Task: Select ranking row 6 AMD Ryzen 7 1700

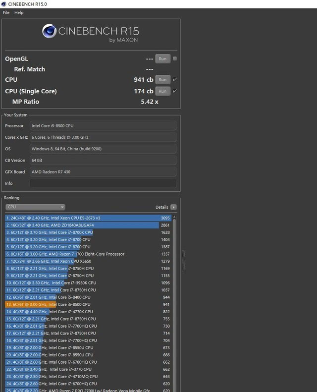Action: pos(88,254)
